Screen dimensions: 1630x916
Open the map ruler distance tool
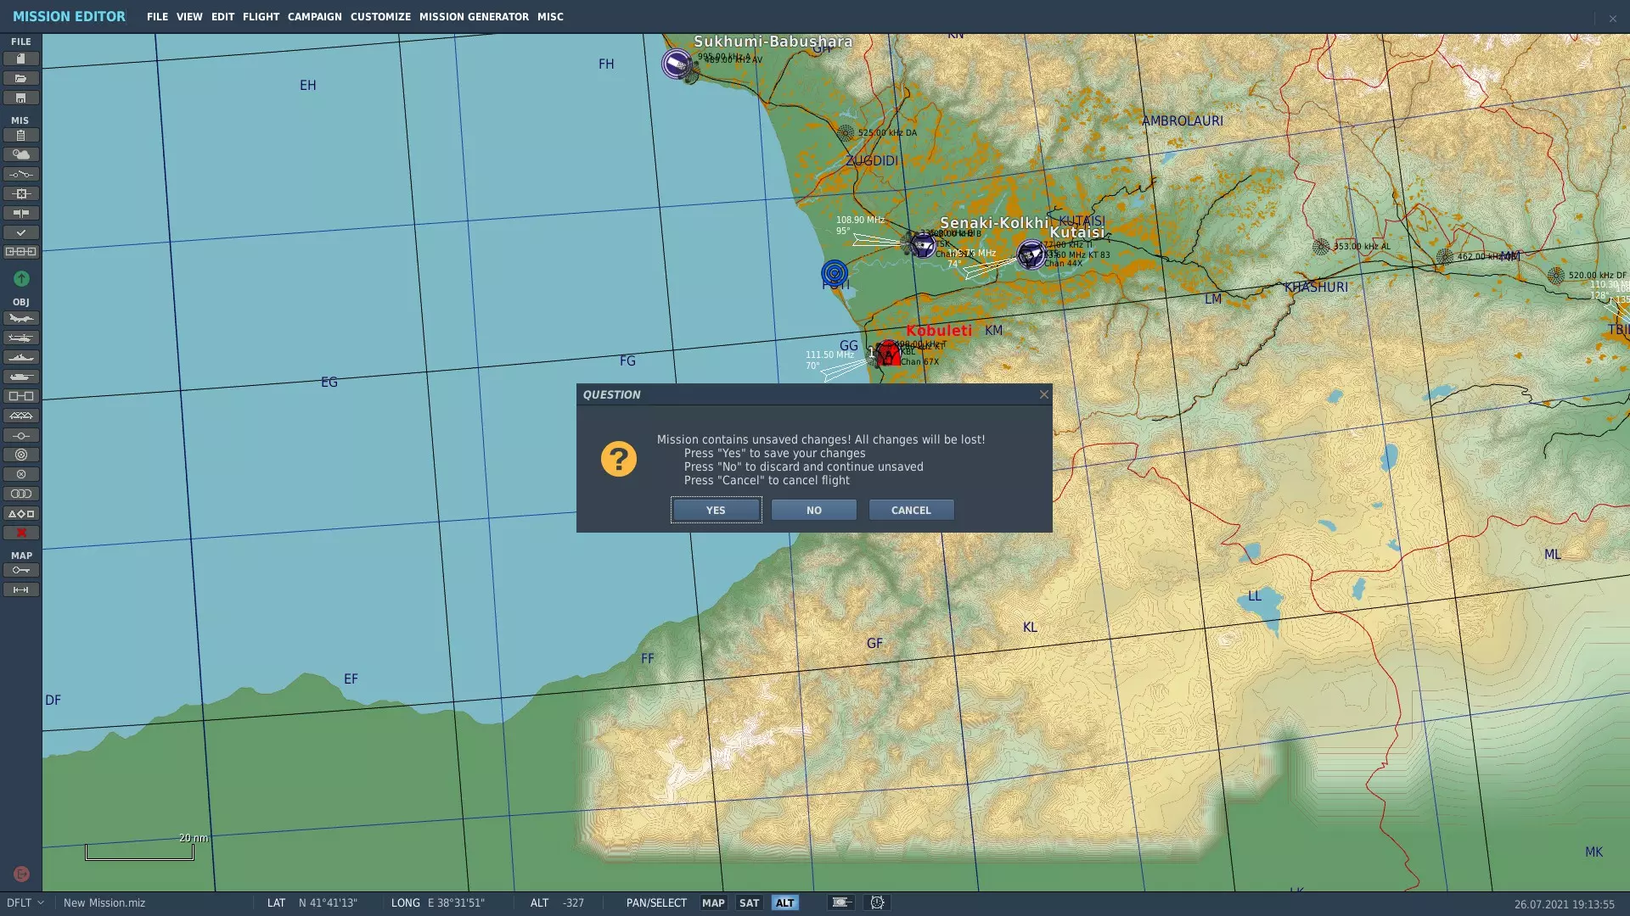pos(20,589)
